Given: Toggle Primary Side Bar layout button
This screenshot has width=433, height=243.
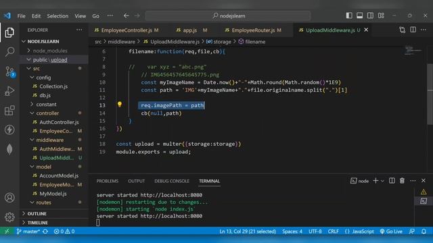Looking at the screenshot, I should point(349,16).
